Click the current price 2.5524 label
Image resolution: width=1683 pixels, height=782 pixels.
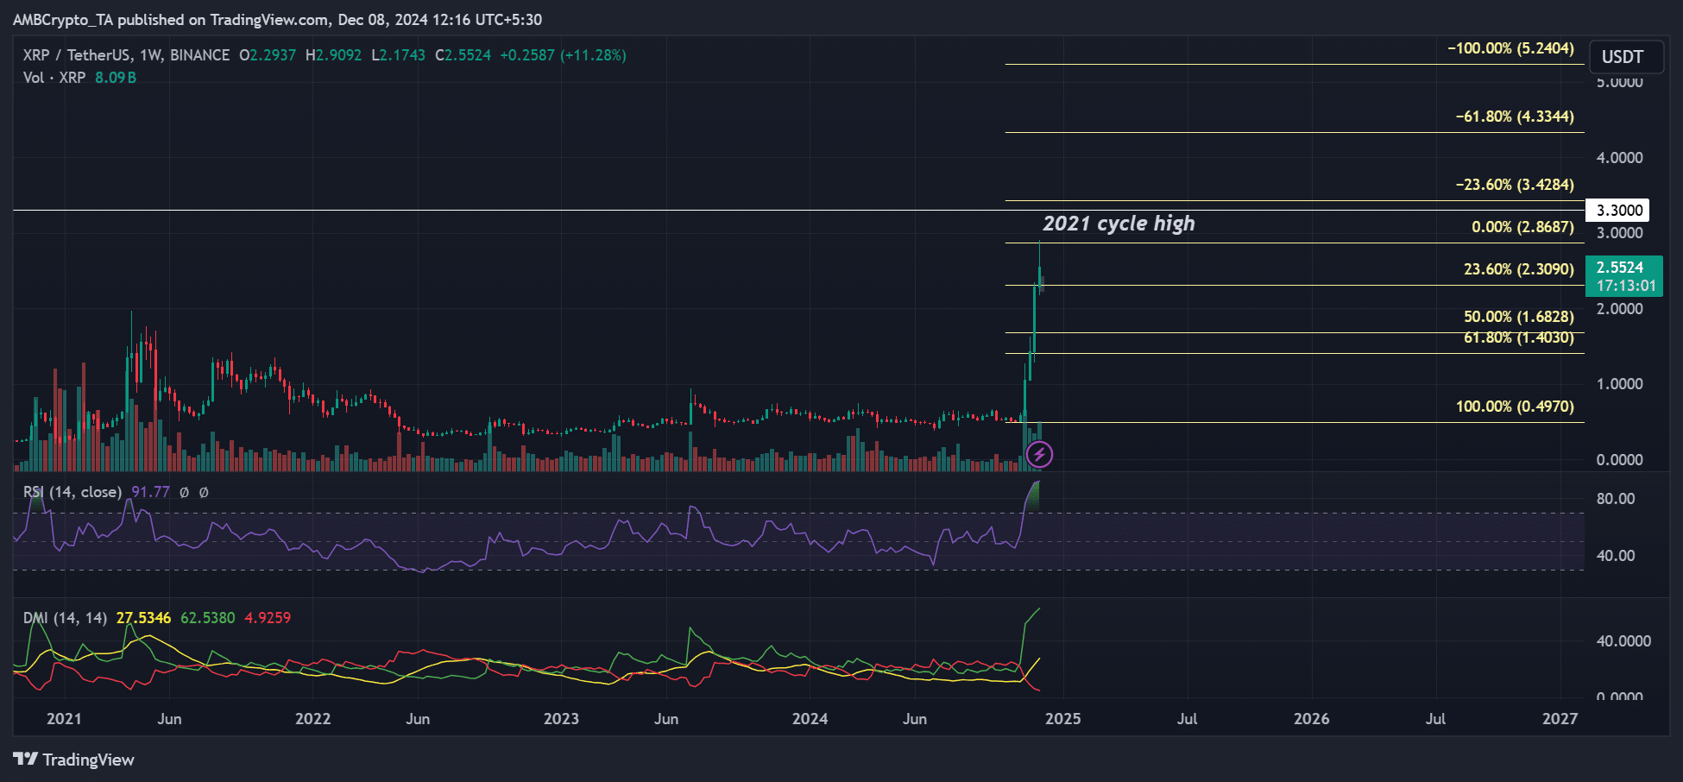(x=1619, y=268)
